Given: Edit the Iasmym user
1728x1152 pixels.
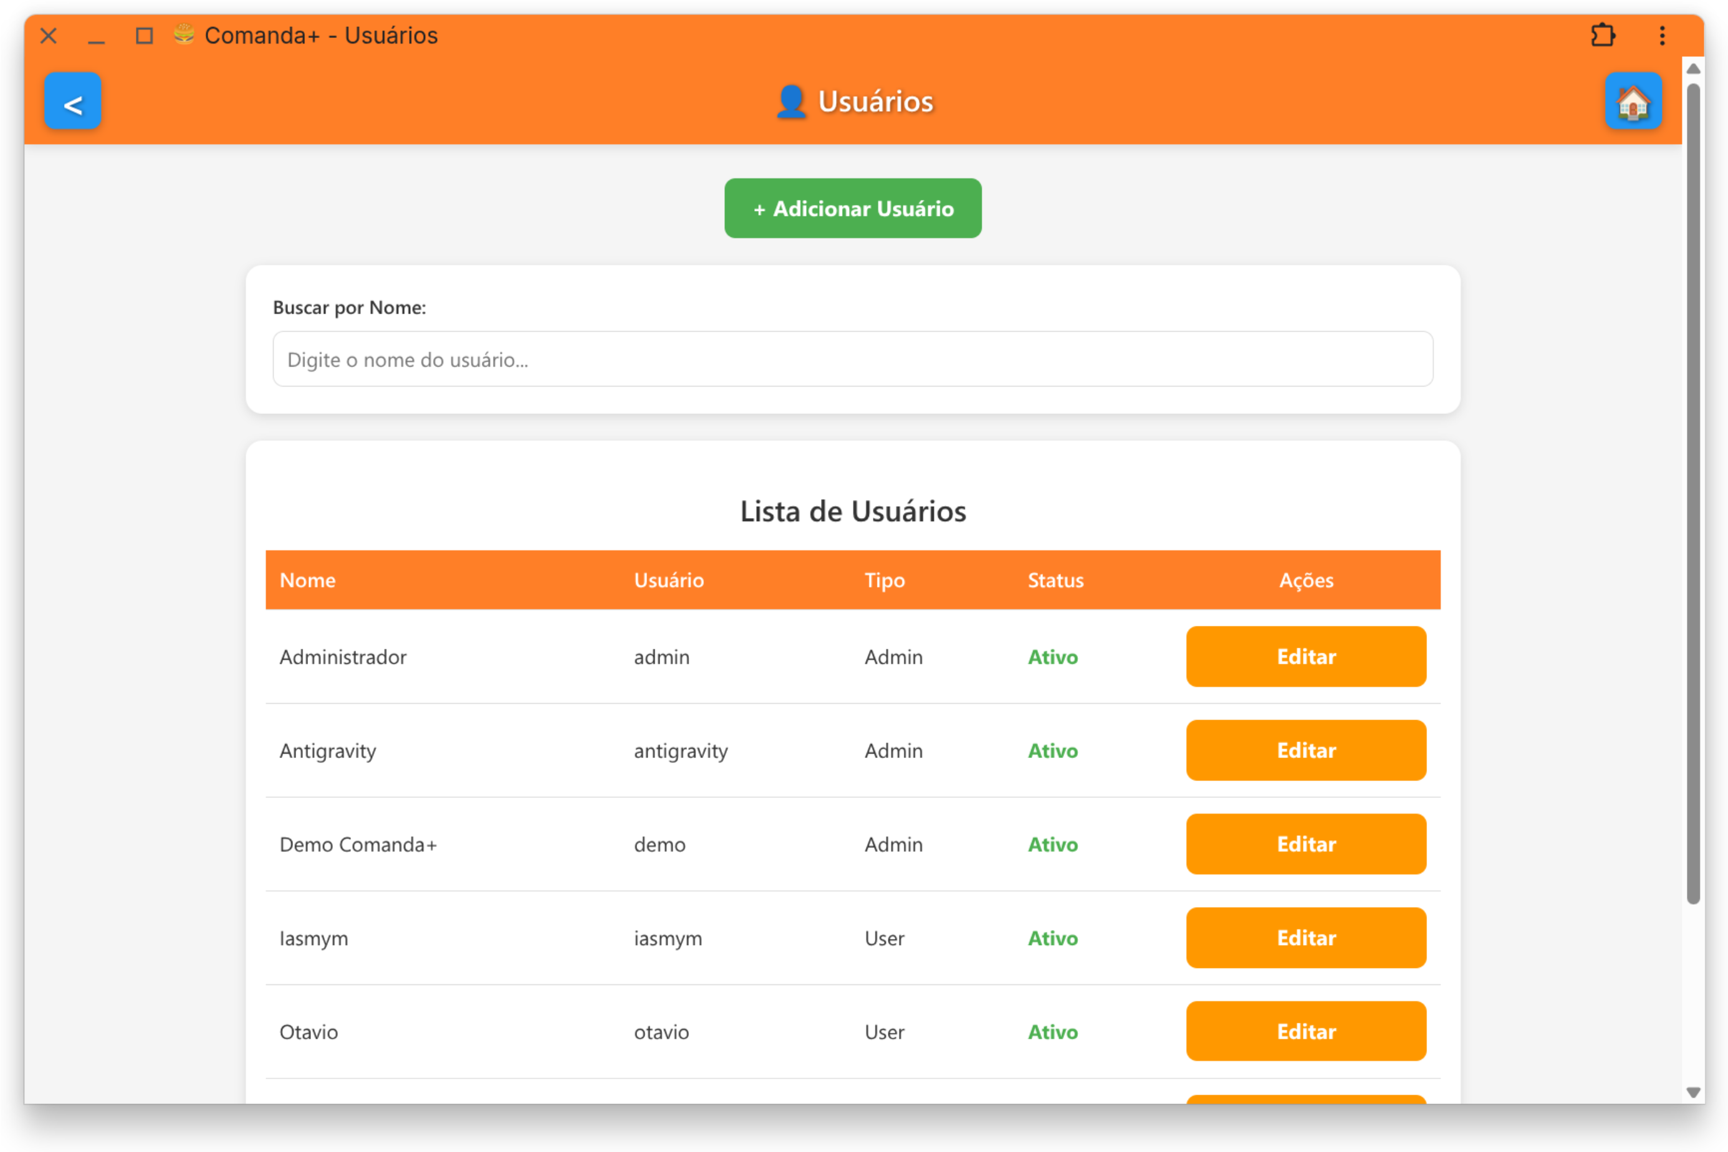Looking at the screenshot, I should (1305, 938).
